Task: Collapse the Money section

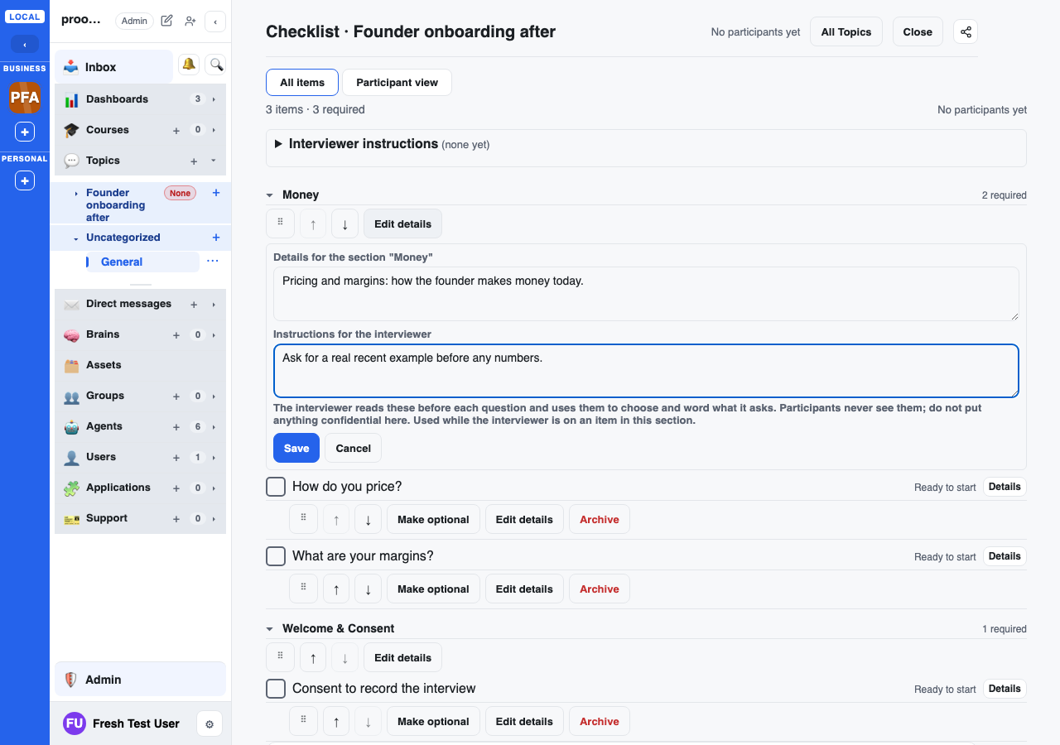Action: click(270, 195)
